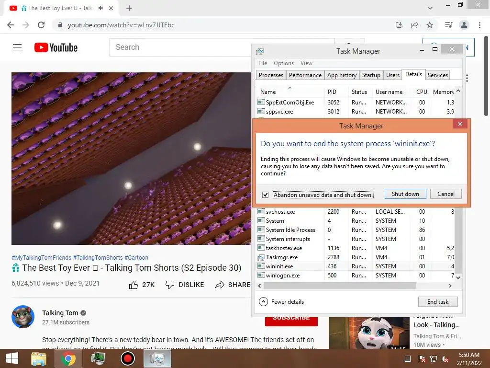Uncheck Abandon unsaved data and shut down
Image resolution: width=490 pixels, height=368 pixels.
[x=265, y=195]
